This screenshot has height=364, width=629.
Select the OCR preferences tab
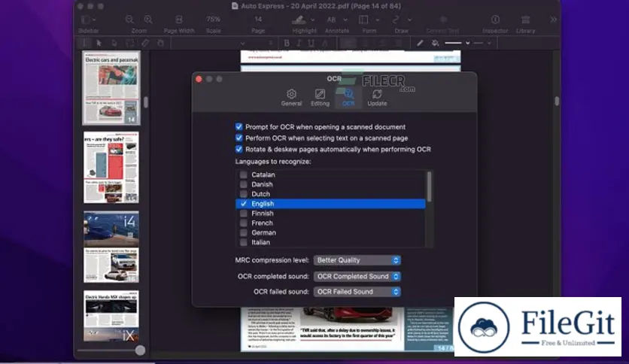coord(348,98)
